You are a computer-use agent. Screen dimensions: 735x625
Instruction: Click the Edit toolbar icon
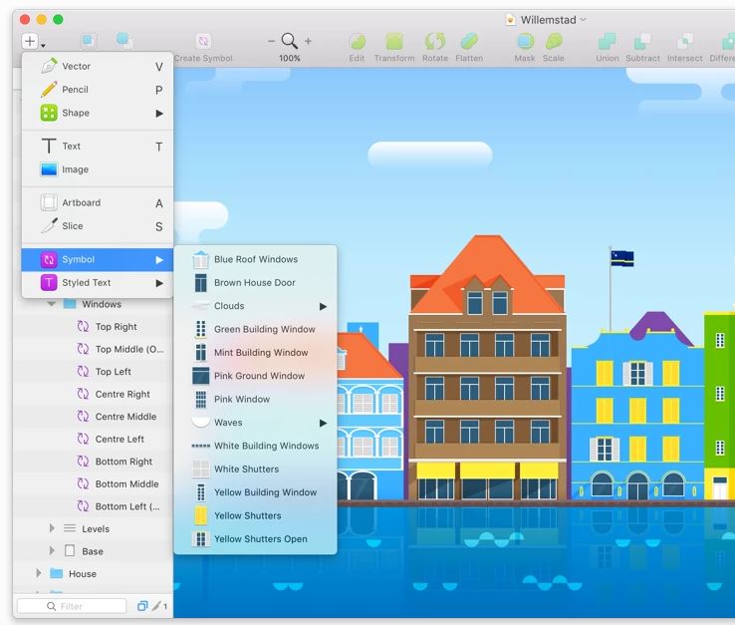click(357, 41)
